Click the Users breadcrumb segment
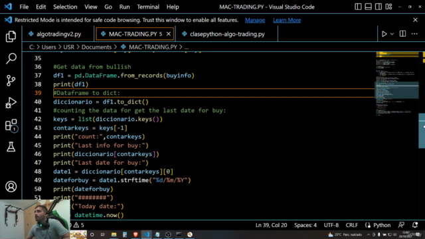Screen dimensions: 425x239 (48, 47)
